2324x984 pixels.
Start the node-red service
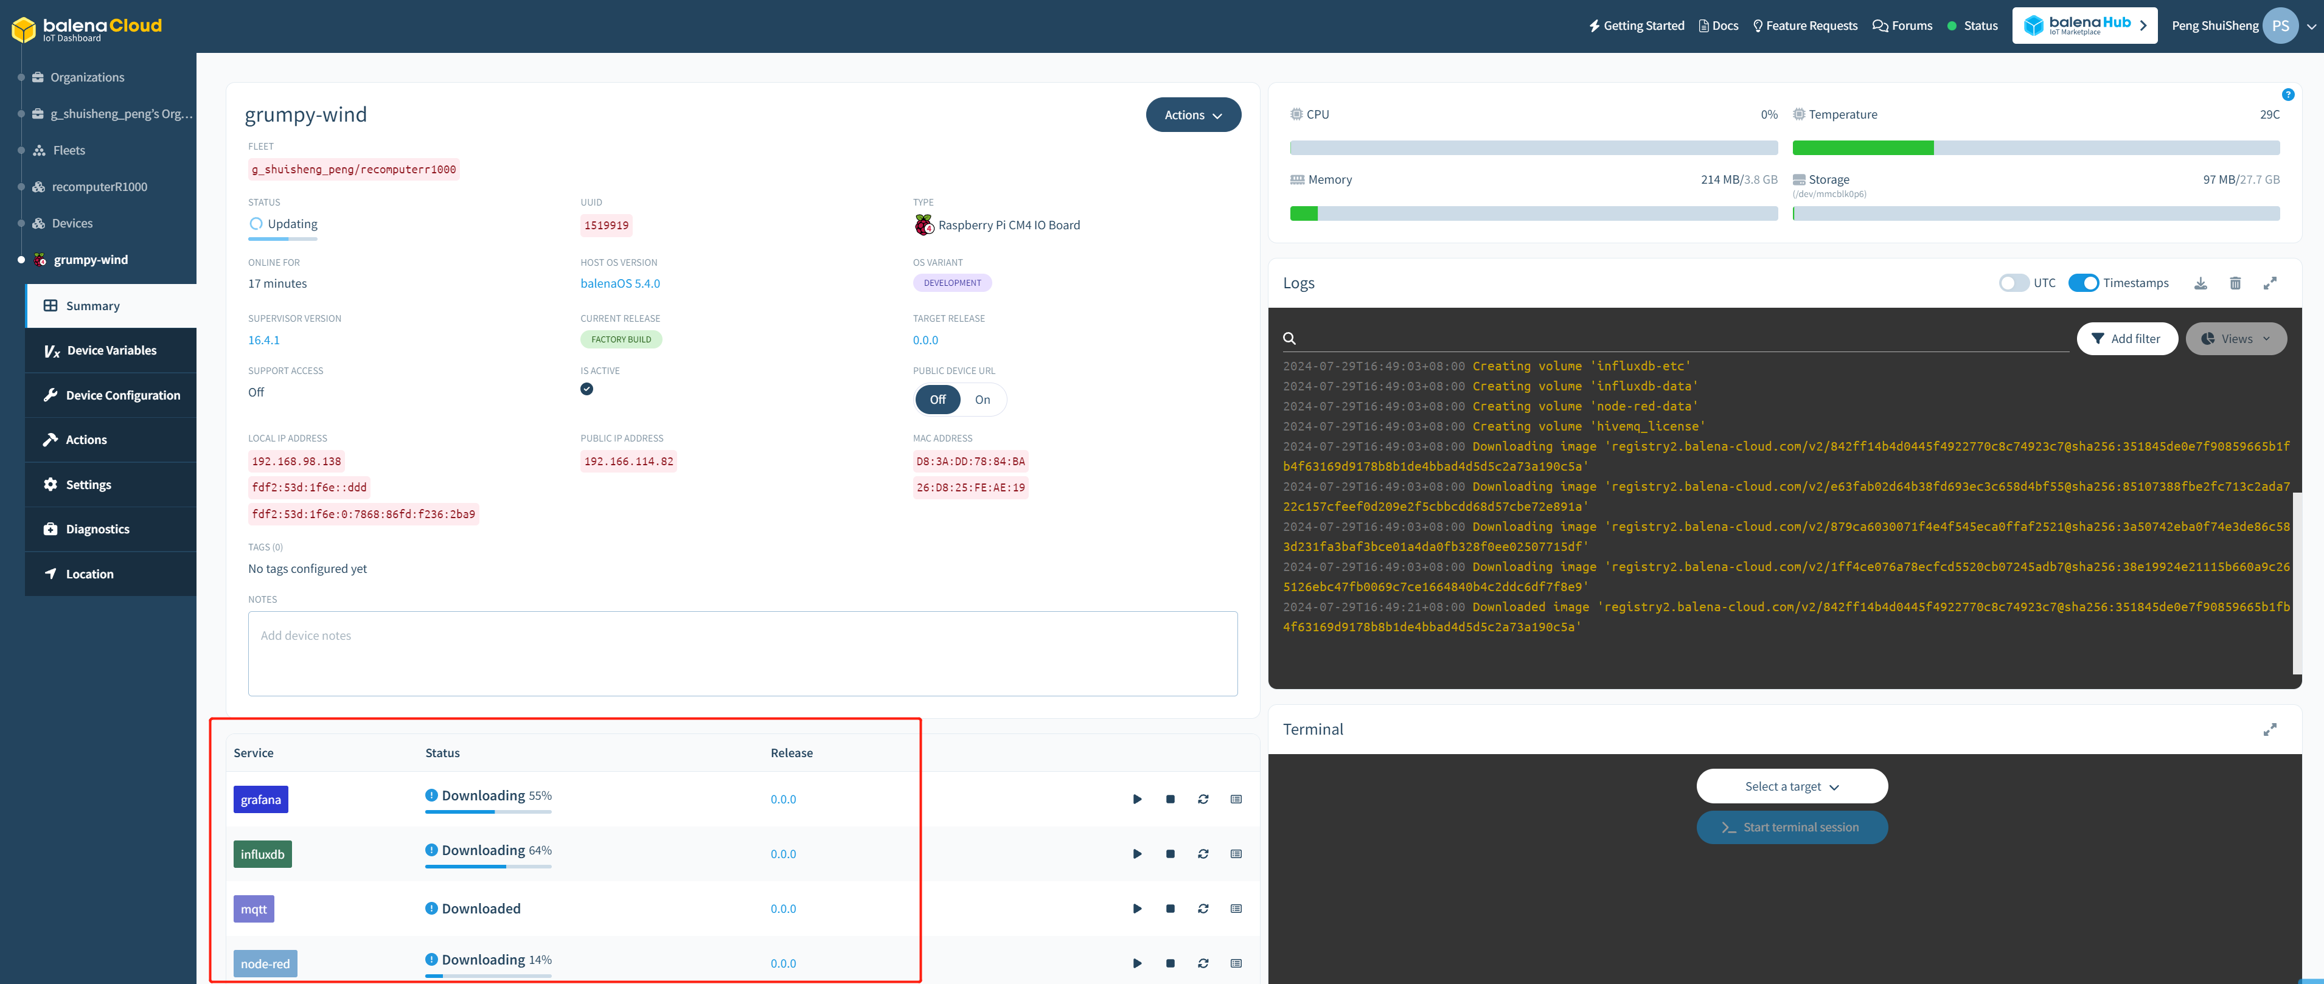pos(1136,963)
